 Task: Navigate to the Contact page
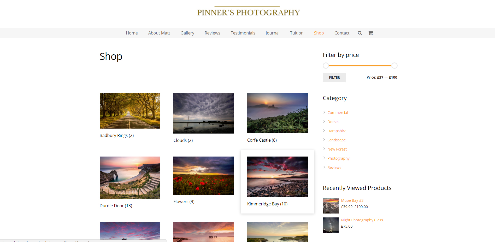coord(342,33)
